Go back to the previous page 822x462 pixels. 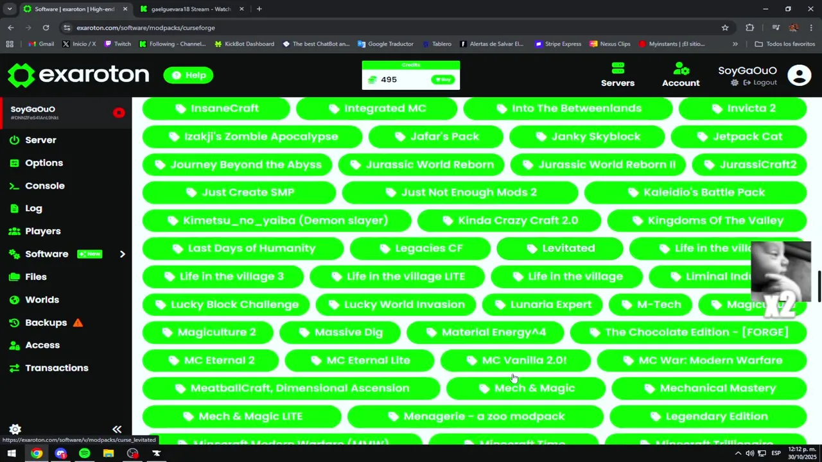(11, 28)
